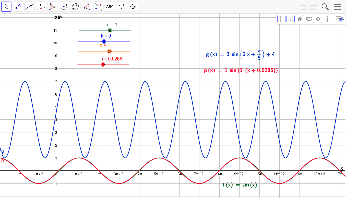The image size is (346, 198).
Task: Select the Point tool
Action: (18, 7)
